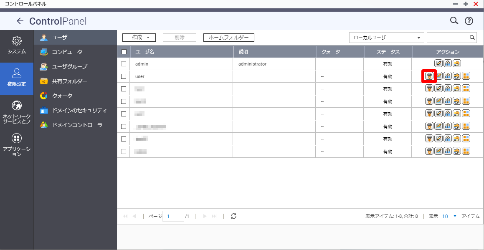Viewport: 484px width, 250px height.
Task: Open the アプリケーション category
Action: click(x=17, y=145)
